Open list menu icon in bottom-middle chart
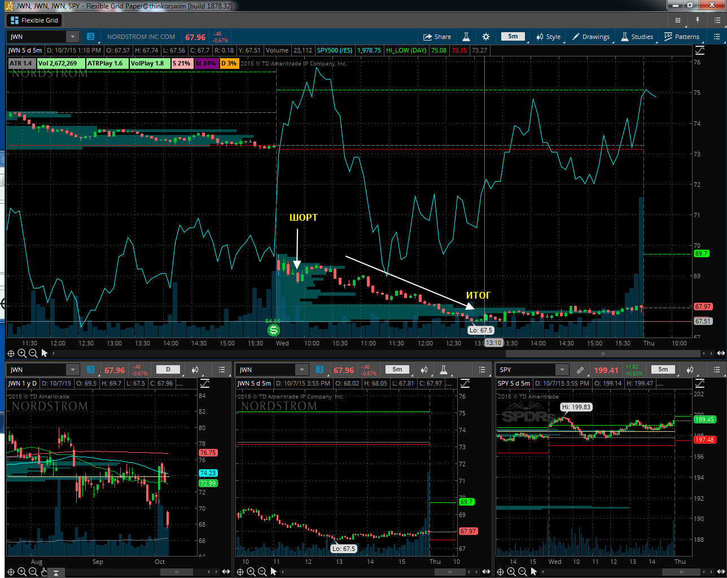This screenshot has height=578, width=727. (x=482, y=370)
